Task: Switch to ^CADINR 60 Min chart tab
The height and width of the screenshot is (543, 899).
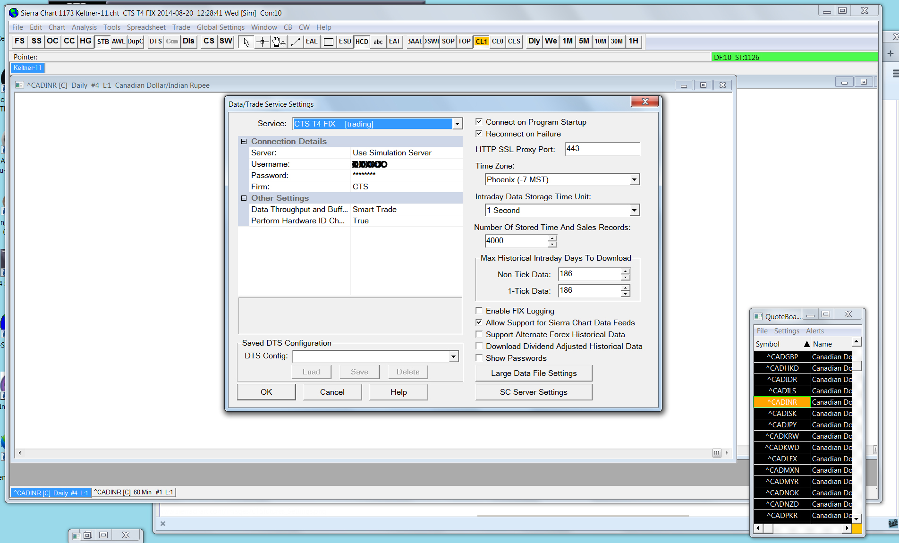Action: pyautogui.click(x=134, y=492)
